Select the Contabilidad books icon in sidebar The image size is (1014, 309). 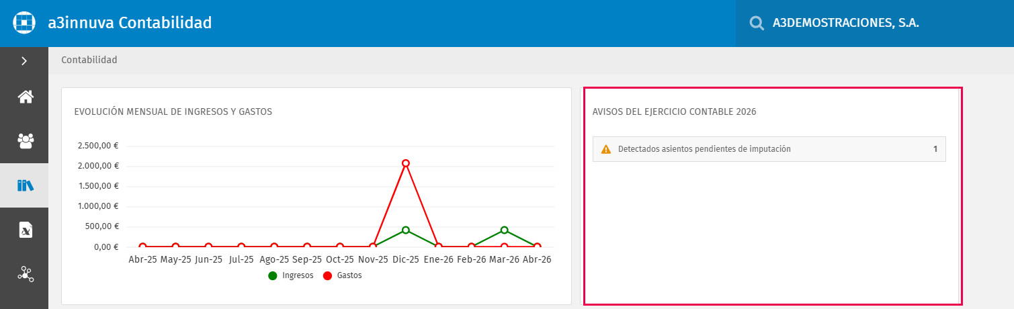pyautogui.click(x=26, y=185)
